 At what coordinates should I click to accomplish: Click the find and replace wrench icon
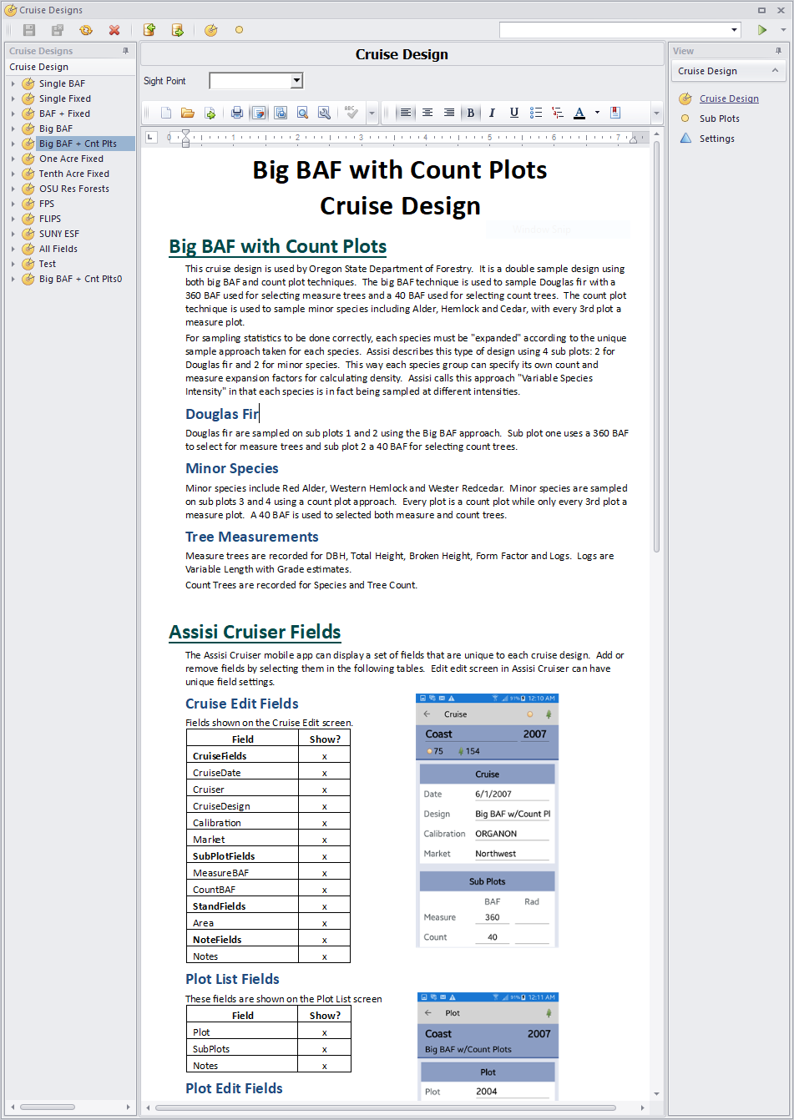(324, 113)
